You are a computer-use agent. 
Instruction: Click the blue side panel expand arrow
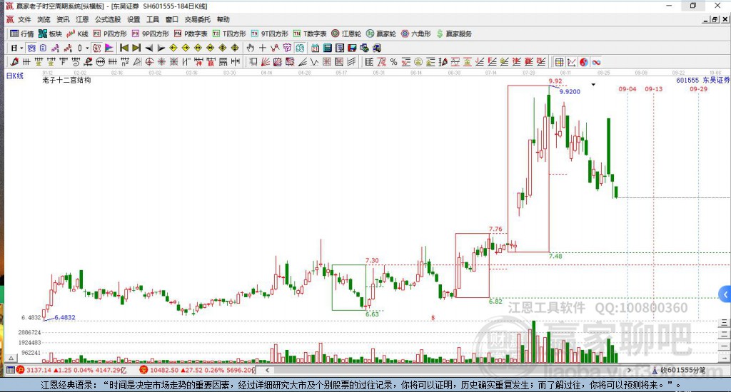click(x=725, y=294)
